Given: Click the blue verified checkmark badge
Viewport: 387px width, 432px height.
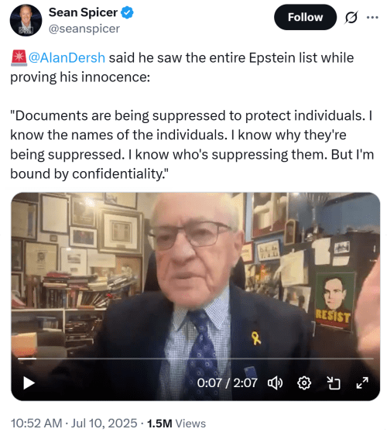Looking at the screenshot, I should 128,12.
